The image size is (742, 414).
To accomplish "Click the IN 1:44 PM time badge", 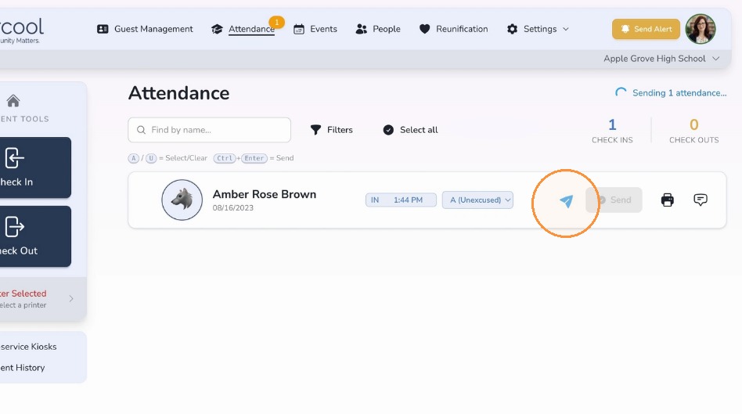I will point(401,200).
